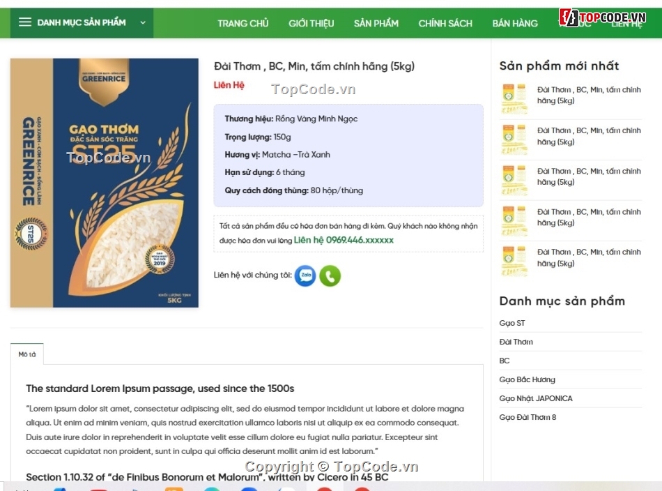Open the Giới Thiệu menu item
The width and height of the screenshot is (662, 491).
311,23
